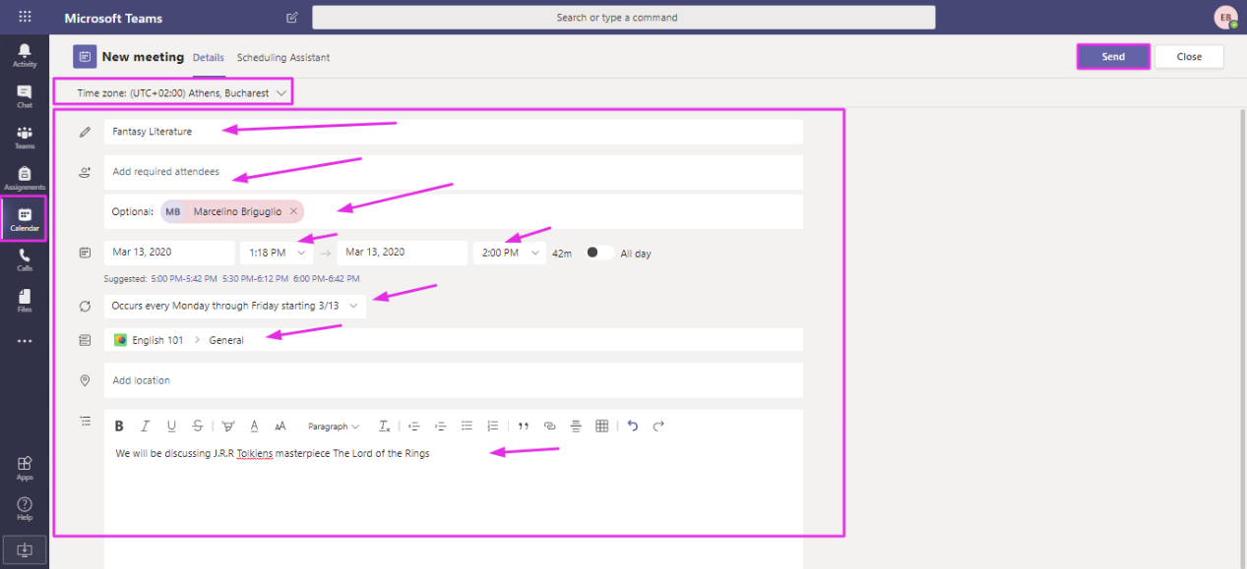This screenshot has height=569, width=1247.
Task: Click the Undo arrow in editor toolbar
Action: [x=633, y=426]
